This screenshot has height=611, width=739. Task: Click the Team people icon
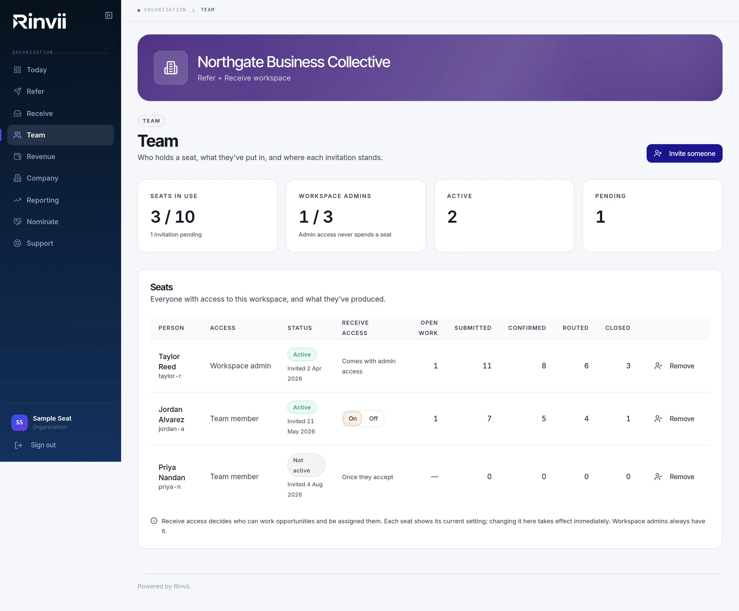(17, 135)
